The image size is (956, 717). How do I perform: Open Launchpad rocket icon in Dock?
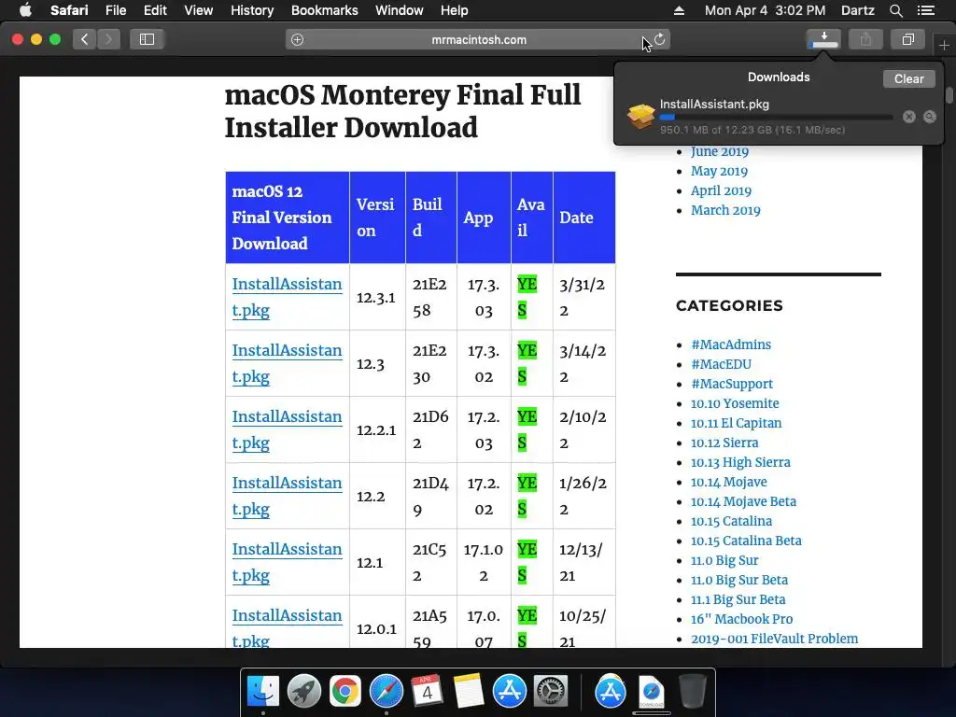click(x=303, y=692)
